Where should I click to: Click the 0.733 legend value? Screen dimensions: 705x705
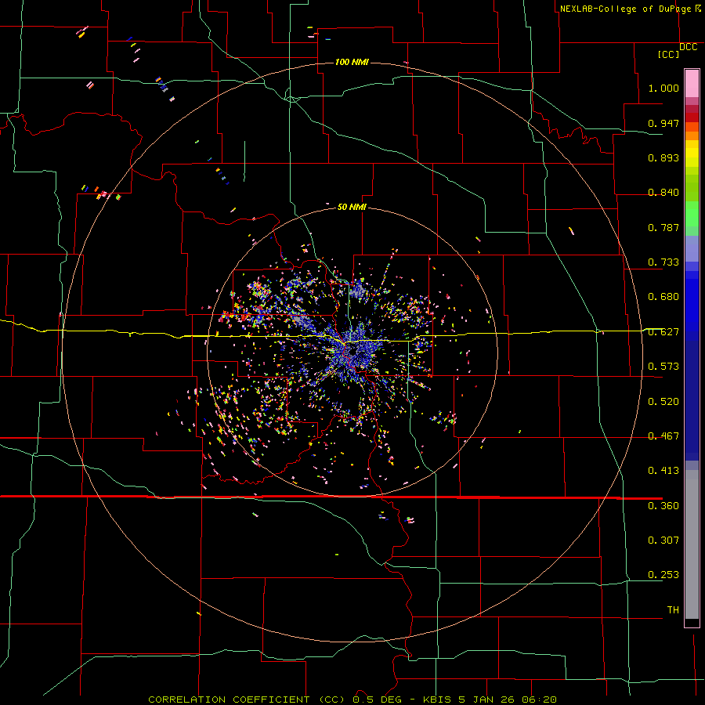663,262
